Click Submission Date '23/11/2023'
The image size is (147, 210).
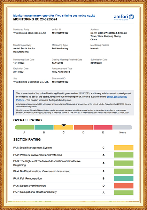[x=96, y=63]
